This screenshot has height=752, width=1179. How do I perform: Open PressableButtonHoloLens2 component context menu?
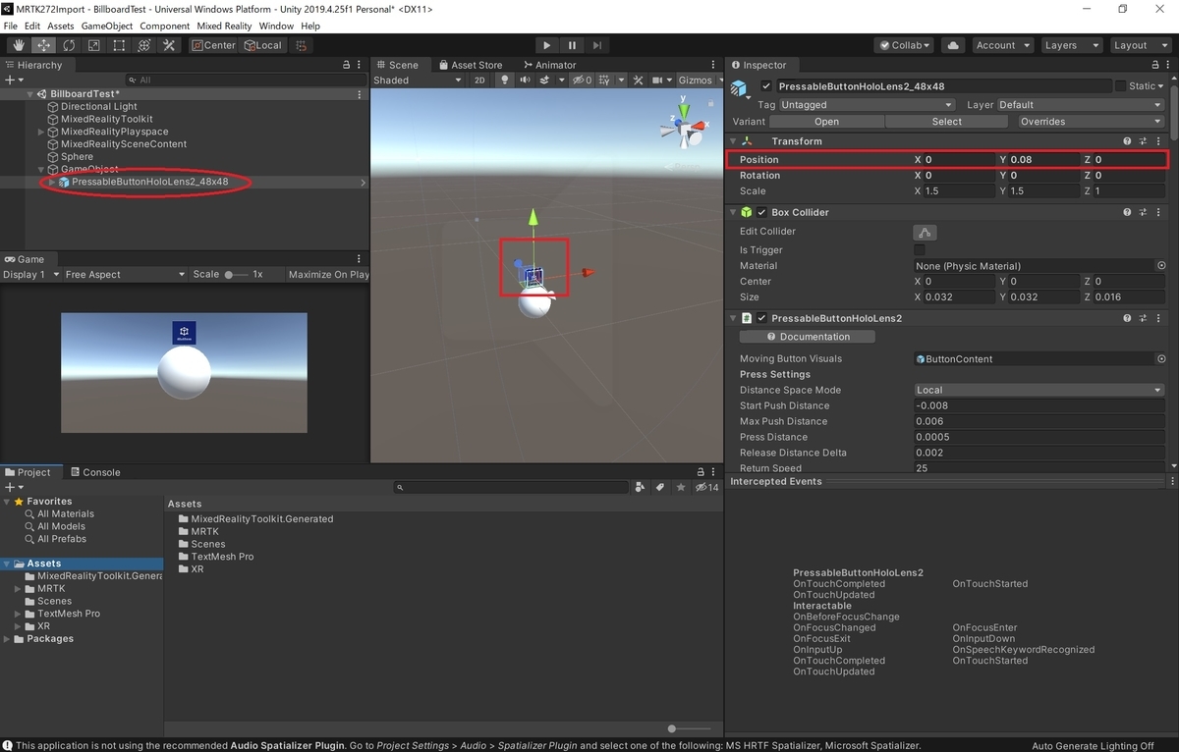click(1158, 318)
